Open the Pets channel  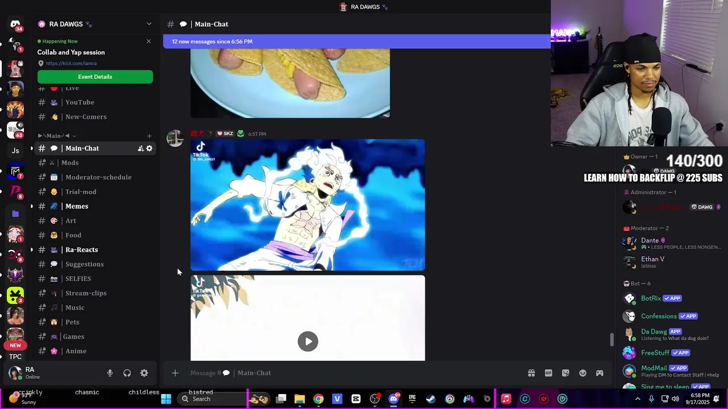(x=94, y=322)
